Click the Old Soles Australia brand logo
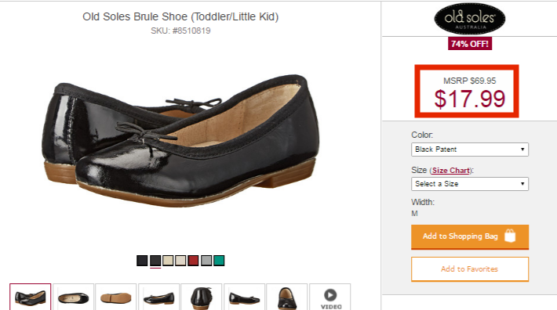The width and height of the screenshot is (557, 310). [x=470, y=19]
